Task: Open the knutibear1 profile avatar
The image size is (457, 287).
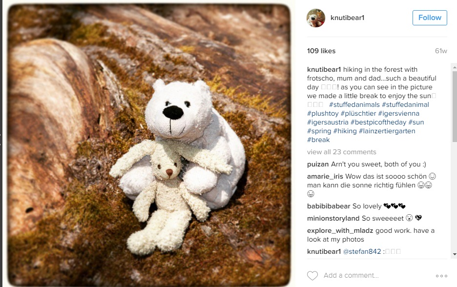Action: pyautogui.click(x=315, y=18)
